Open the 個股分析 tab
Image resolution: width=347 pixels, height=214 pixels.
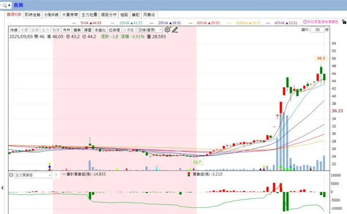109,15
